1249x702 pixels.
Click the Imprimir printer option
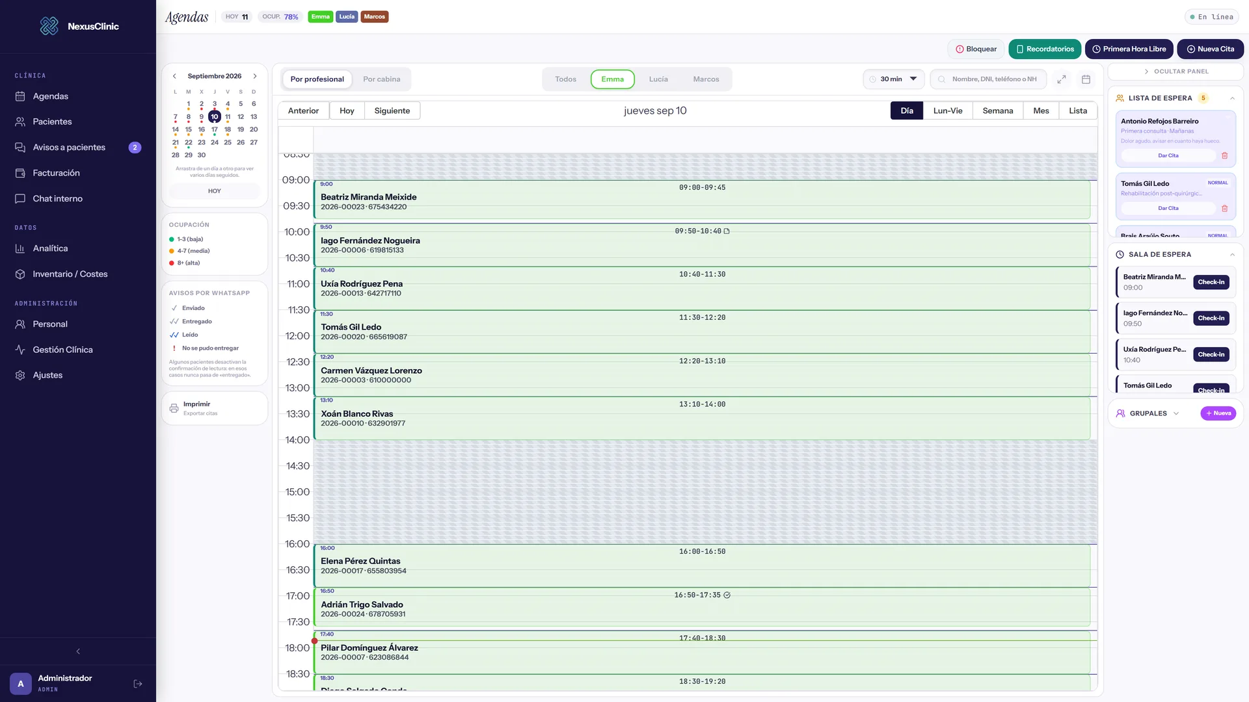coord(215,408)
